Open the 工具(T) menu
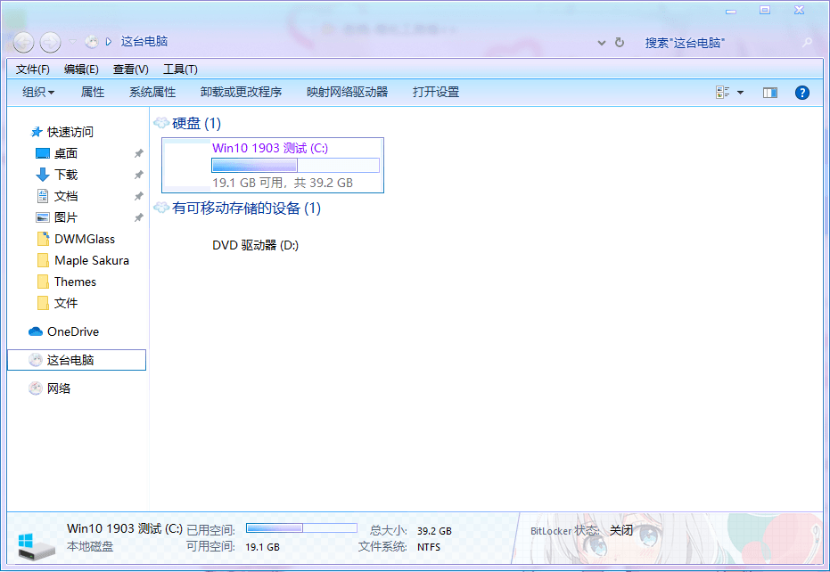Viewport: 830px width, 572px height. [180, 69]
